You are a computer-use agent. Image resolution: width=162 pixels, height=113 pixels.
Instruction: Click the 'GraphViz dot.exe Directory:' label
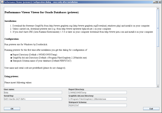pyautogui.click(x=81, y=96)
